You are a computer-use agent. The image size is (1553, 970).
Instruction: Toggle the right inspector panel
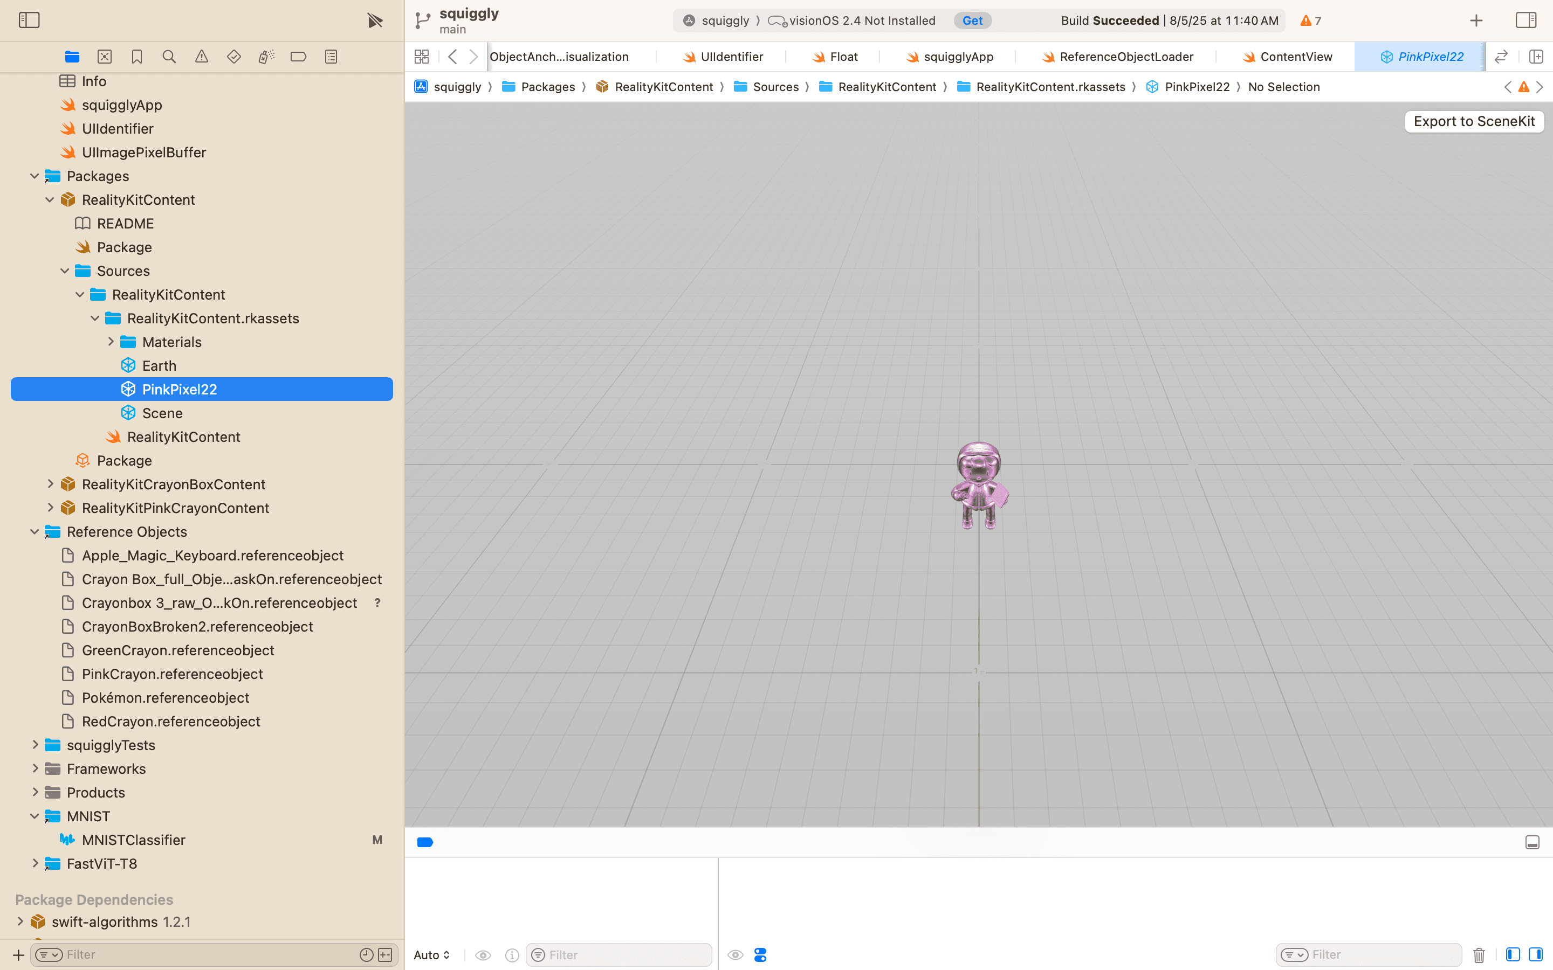[x=1525, y=20]
